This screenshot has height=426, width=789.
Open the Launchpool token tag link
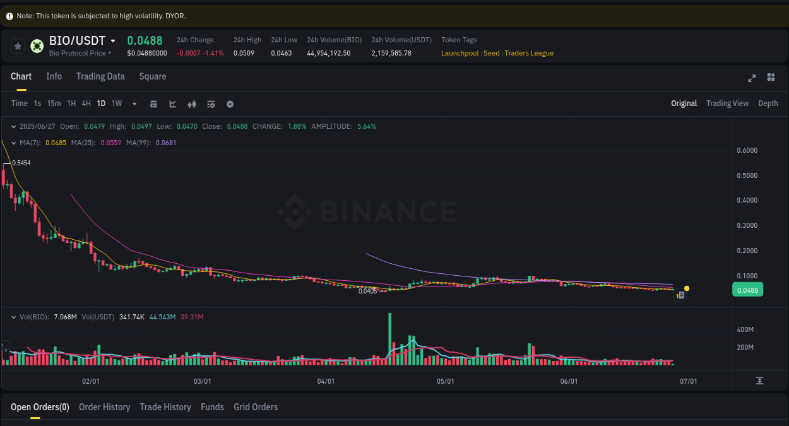[460, 53]
